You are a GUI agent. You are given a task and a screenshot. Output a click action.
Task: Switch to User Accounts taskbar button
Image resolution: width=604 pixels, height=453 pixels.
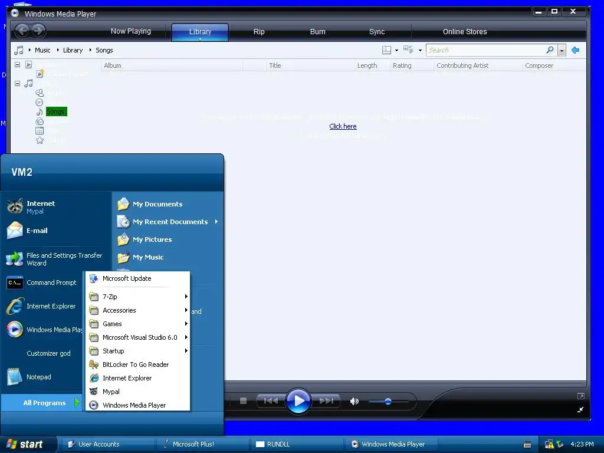click(109, 444)
